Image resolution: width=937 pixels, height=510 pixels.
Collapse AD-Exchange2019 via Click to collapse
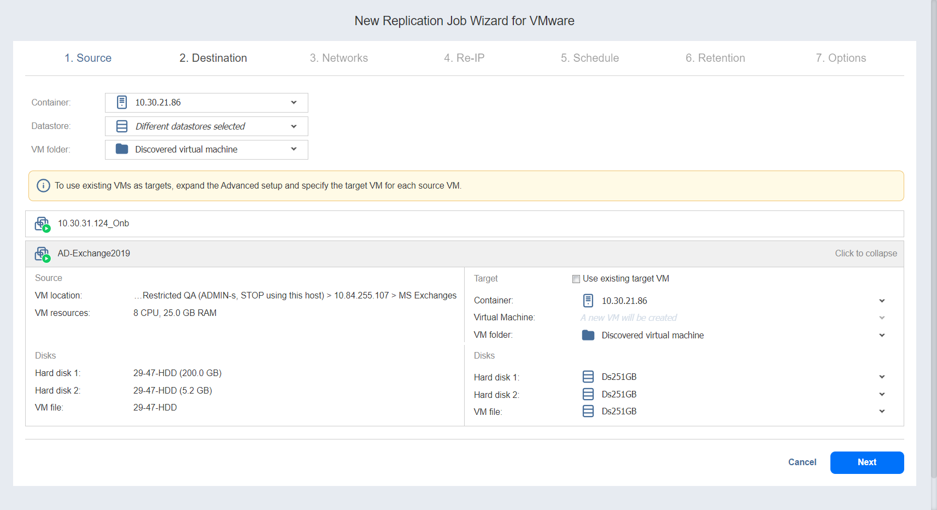point(865,254)
